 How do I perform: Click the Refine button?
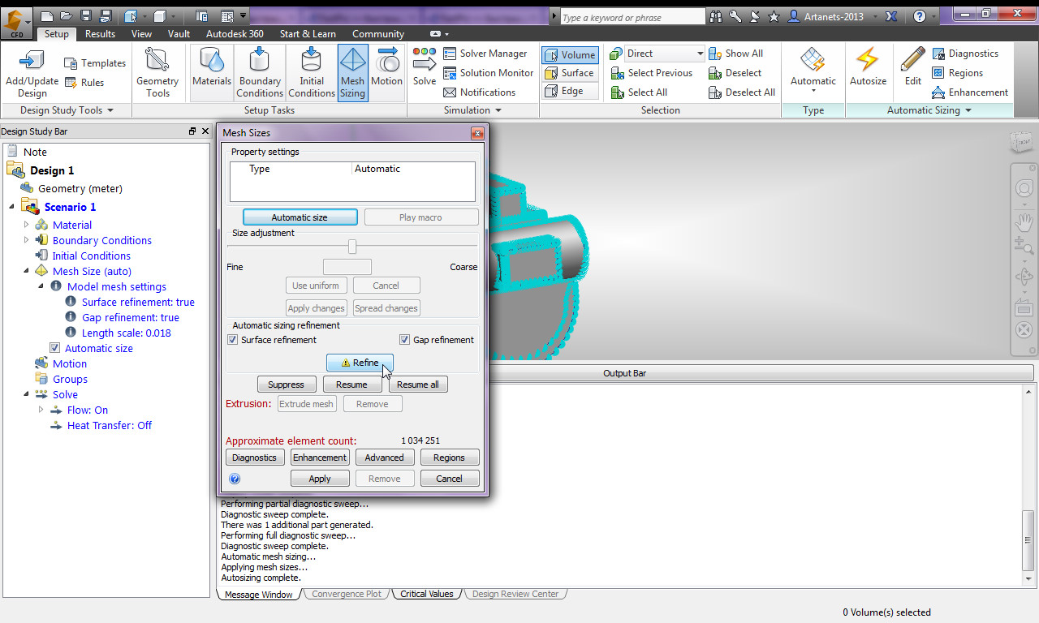pos(360,363)
